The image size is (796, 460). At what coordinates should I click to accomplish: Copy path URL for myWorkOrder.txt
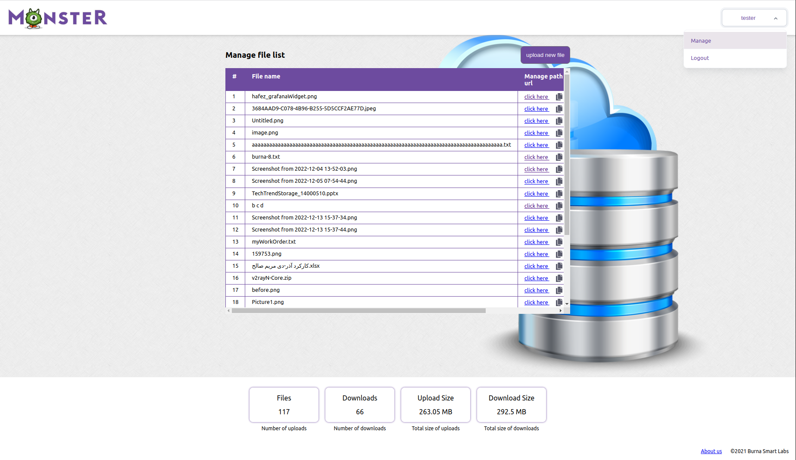click(559, 242)
